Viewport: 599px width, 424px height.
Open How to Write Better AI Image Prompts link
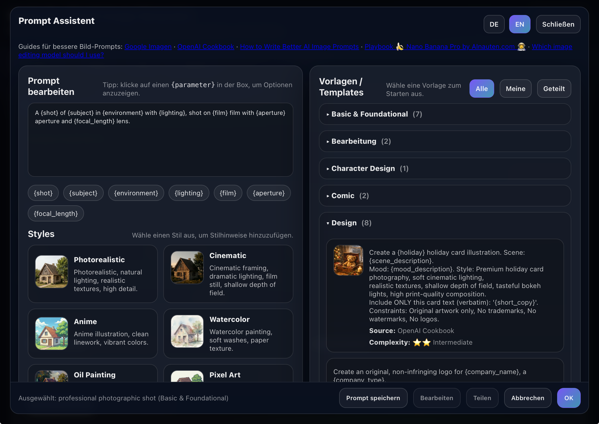[x=299, y=47]
